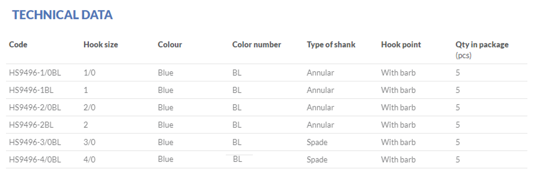The image size is (552, 178).
Task: Select product code HS9496-2/0BL
Action: pyautogui.click(x=35, y=107)
